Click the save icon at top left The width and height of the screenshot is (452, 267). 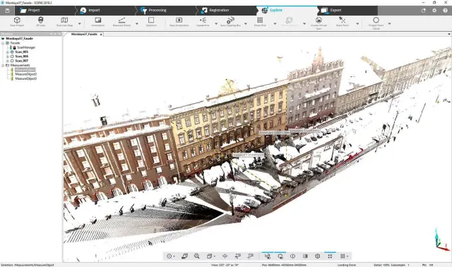[7, 11]
